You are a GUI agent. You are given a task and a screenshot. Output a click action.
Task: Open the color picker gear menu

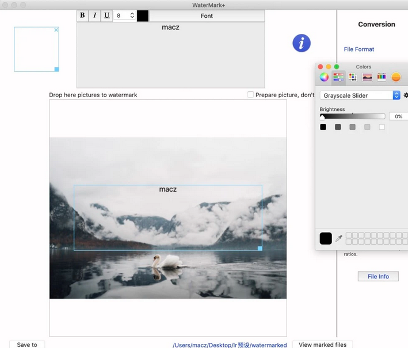click(406, 95)
